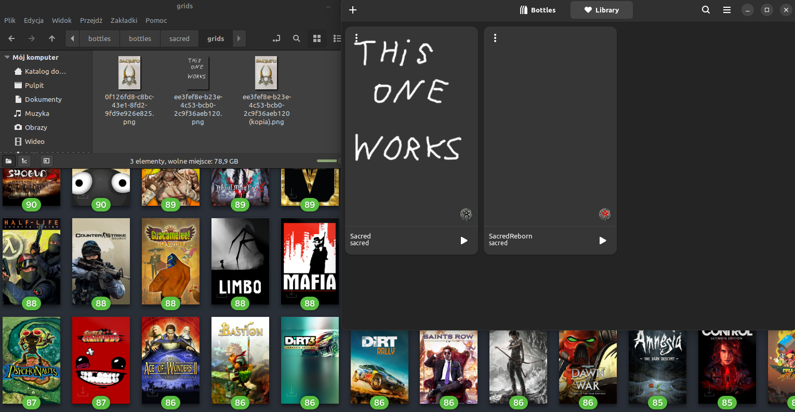
Task: Open the Pomoc menu
Action: [x=156, y=20]
